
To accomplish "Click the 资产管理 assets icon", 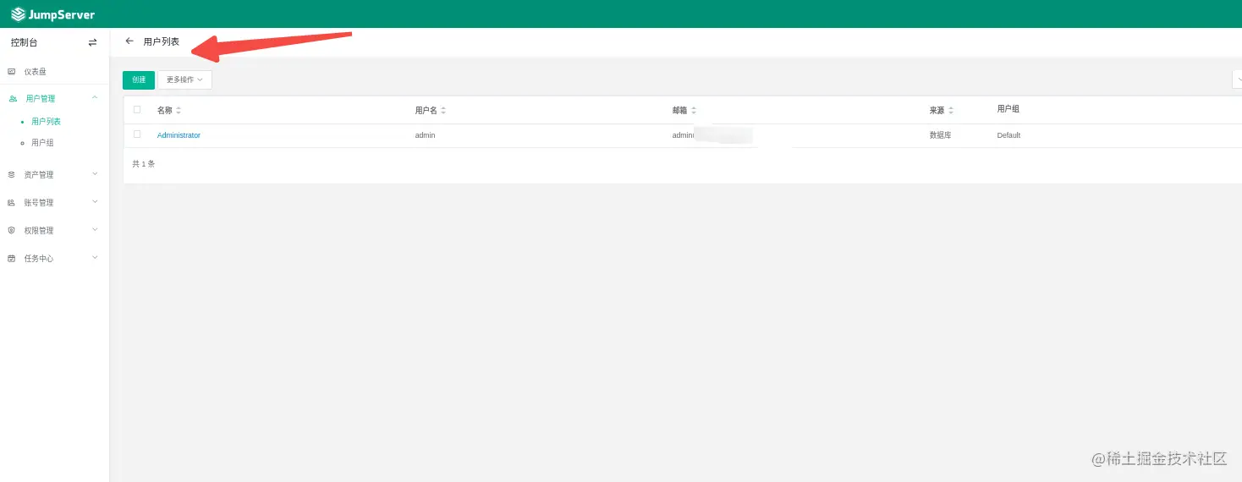I will click(12, 175).
